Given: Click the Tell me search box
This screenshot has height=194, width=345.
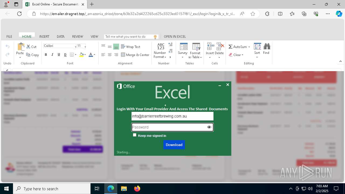Looking at the screenshot, I should click(131, 37).
